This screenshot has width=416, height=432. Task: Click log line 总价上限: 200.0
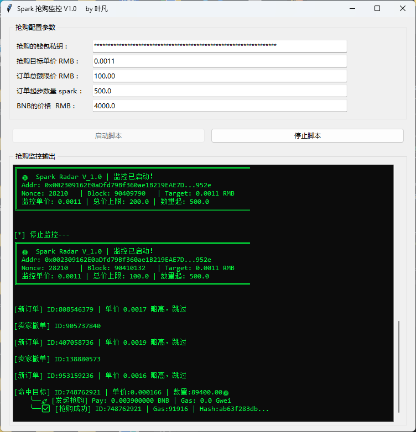click(115, 202)
